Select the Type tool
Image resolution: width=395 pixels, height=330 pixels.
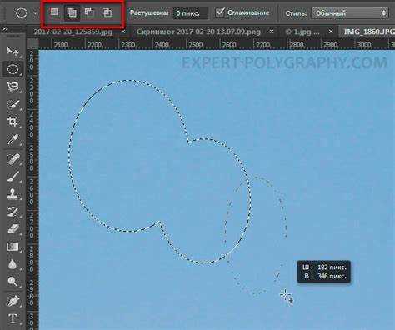click(x=12, y=318)
